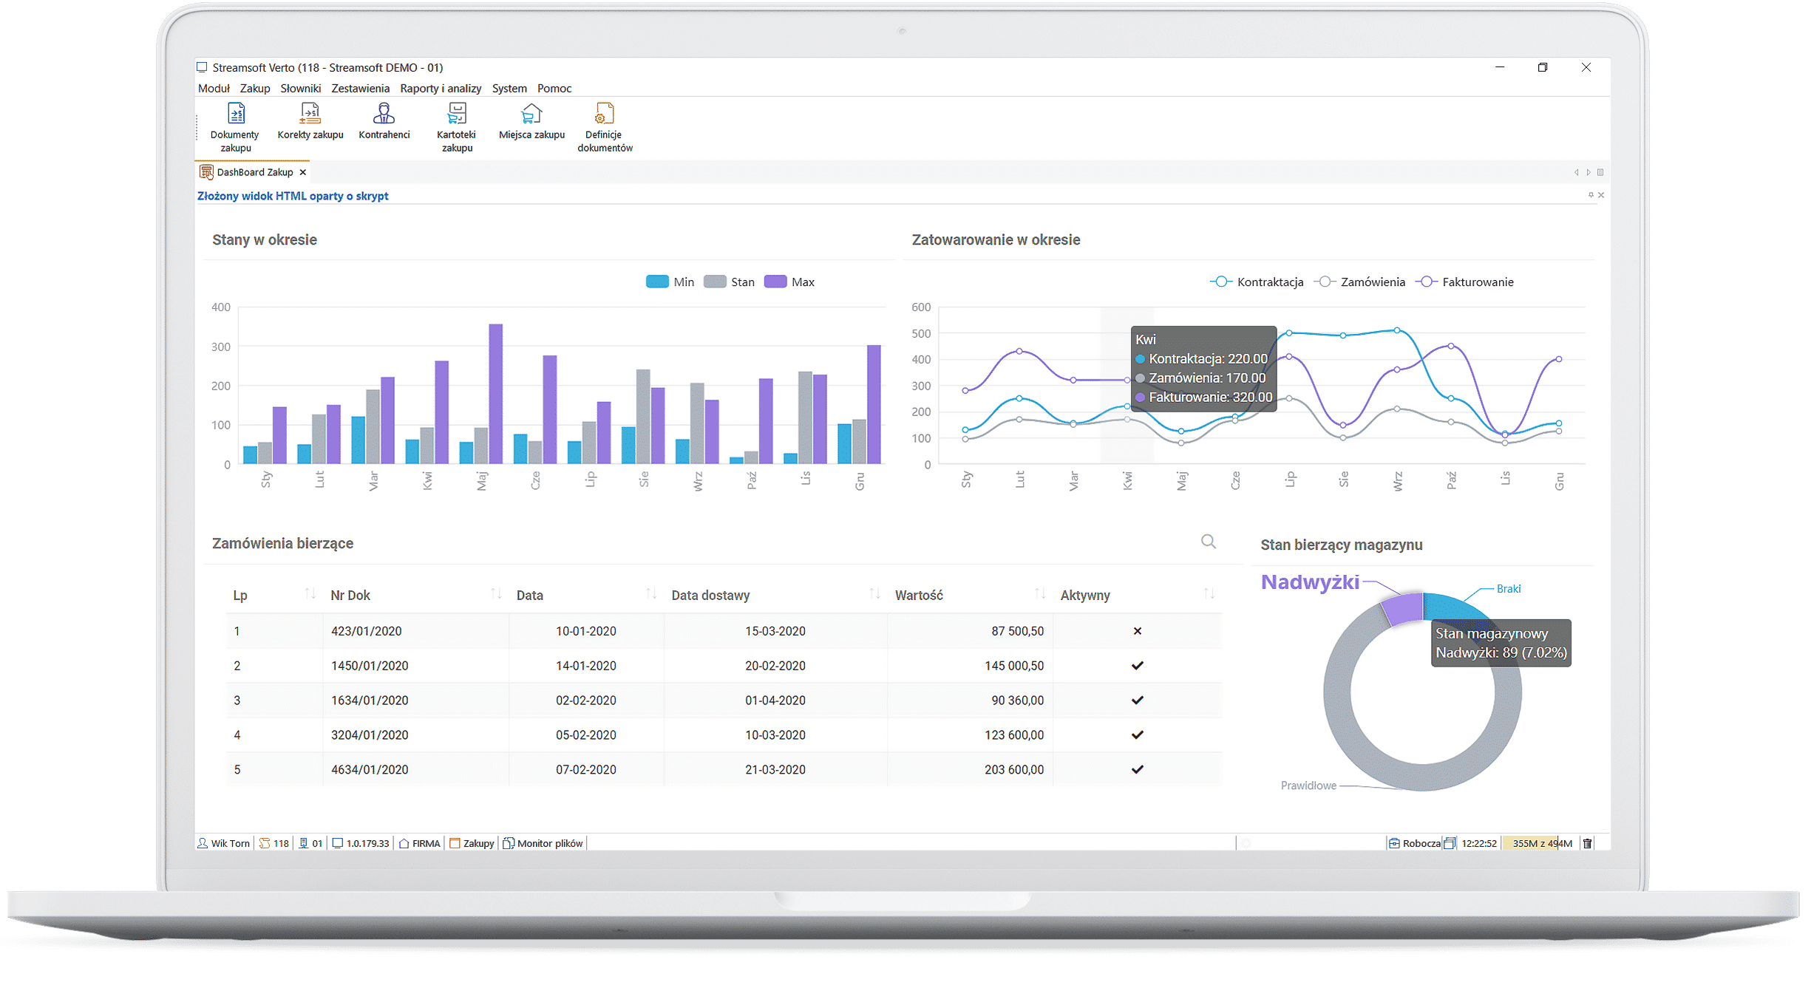Image resolution: width=1811 pixels, height=985 pixels.
Task: Click the search magnifier in Zamówienia bieżące
Action: click(x=1208, y=542)
